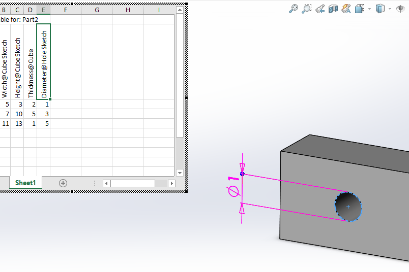Select column header F
Screen dimensions: 409x272
pyautogui.click(x=66, y=10)
